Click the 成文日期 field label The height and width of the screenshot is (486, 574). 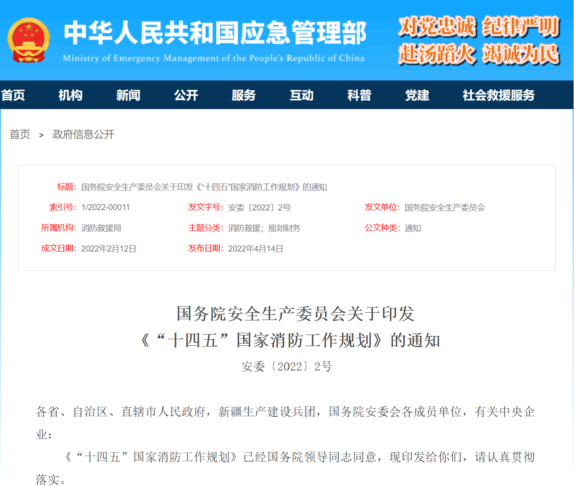coord(59,249)
